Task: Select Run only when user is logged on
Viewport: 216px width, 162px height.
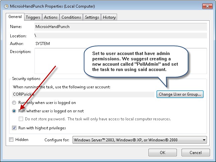Action: click(14, 103)
